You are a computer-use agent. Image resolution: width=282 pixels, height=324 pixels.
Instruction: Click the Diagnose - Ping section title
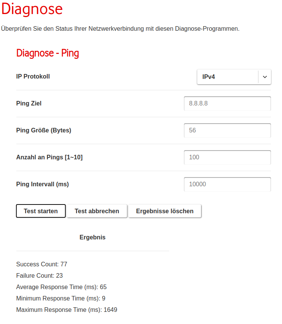48,53
